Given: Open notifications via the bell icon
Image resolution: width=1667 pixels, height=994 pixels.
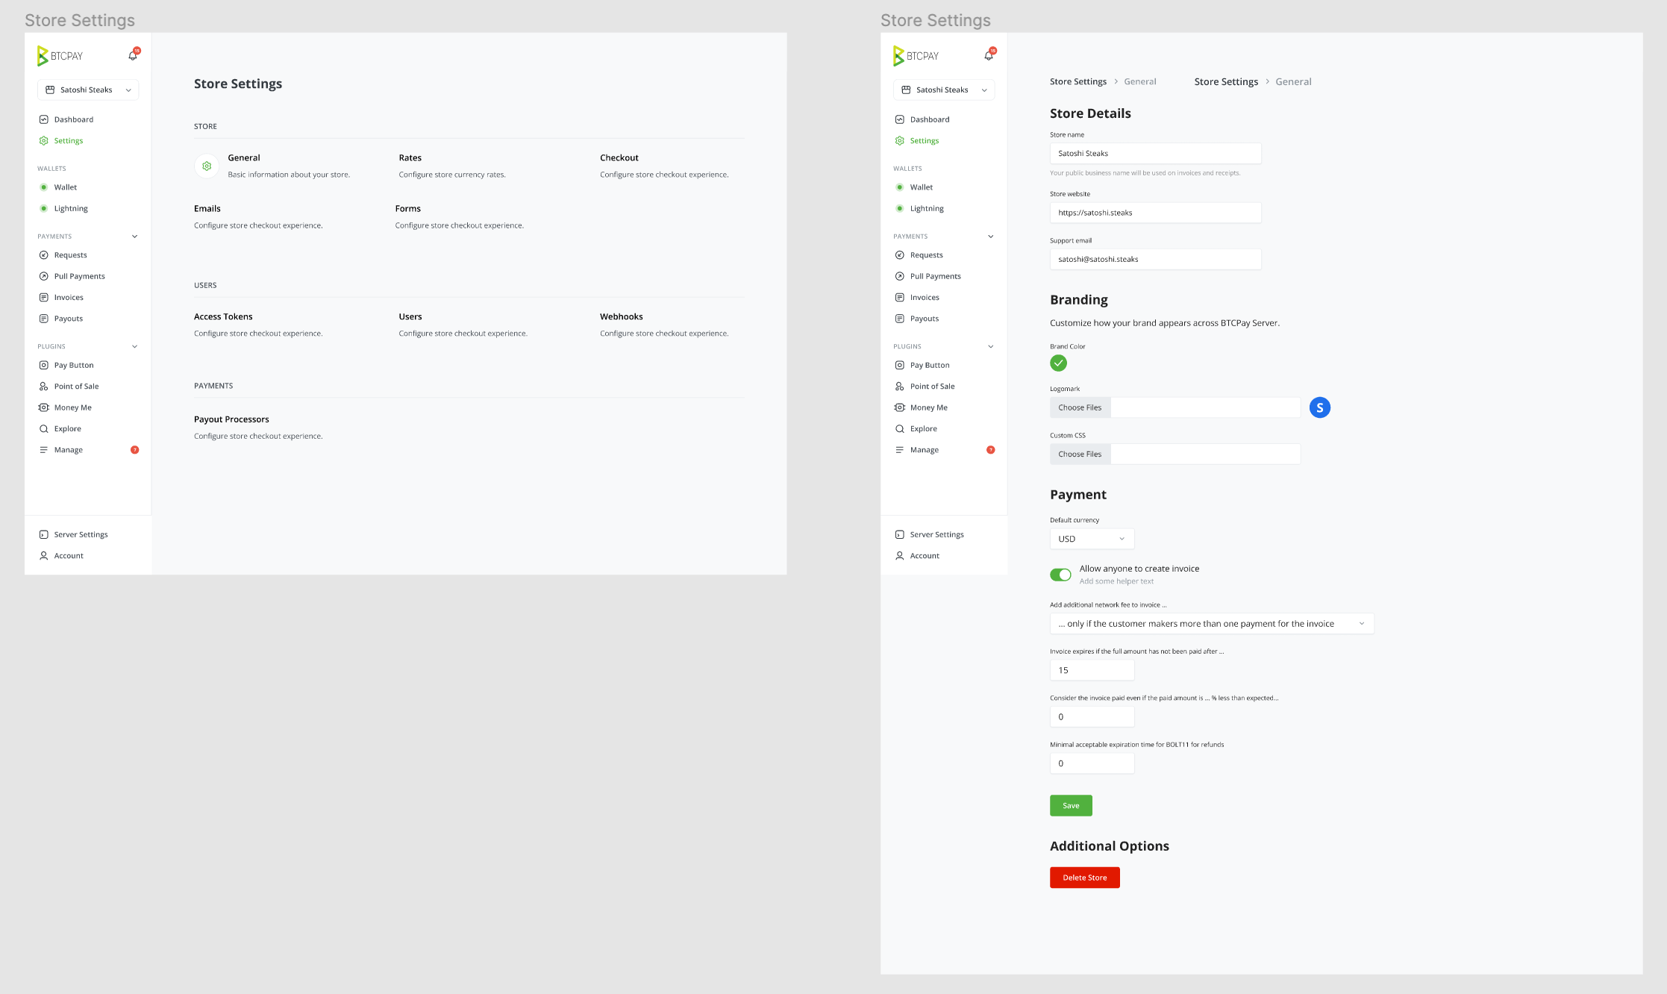Looking at the screenshot, I should tap(132, 55).
